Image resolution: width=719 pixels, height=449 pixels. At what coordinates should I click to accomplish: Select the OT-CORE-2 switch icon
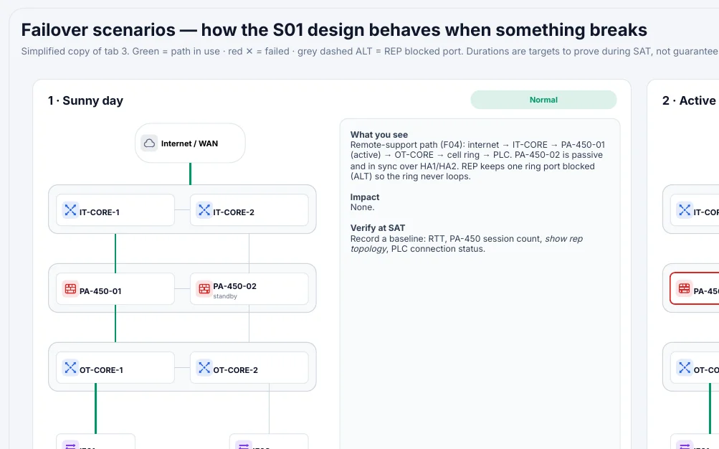[204, 368]
